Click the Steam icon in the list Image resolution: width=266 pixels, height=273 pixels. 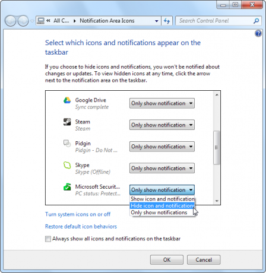pyautogui.click(x=67, y=122)
